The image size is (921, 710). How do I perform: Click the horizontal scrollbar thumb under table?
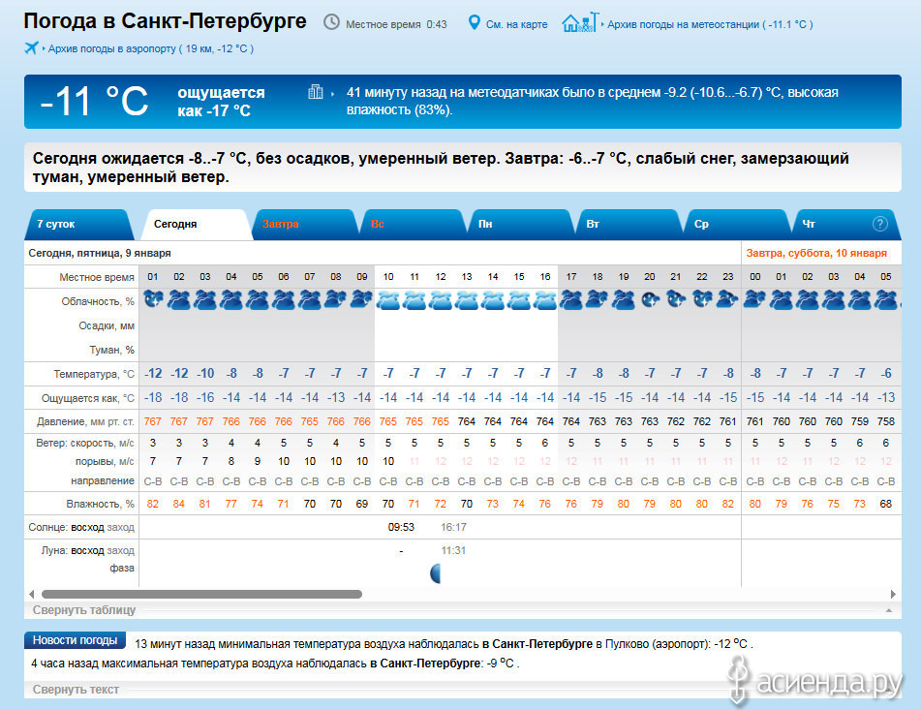(x=201, y=594)
